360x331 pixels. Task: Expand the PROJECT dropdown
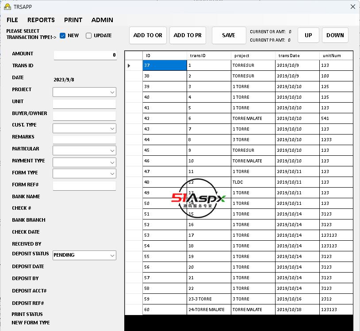(112, 92)
